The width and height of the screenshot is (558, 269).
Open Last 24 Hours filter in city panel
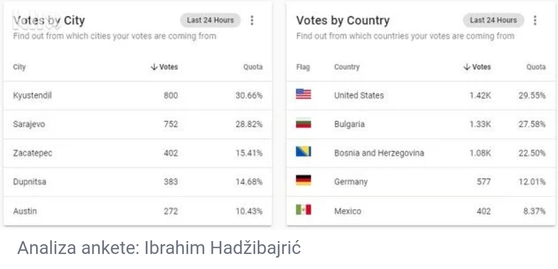[210, 20]
